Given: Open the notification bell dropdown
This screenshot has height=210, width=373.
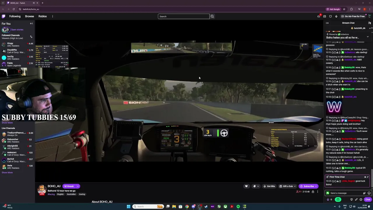Looking at the screenshot, I should (x=256, y=186).
